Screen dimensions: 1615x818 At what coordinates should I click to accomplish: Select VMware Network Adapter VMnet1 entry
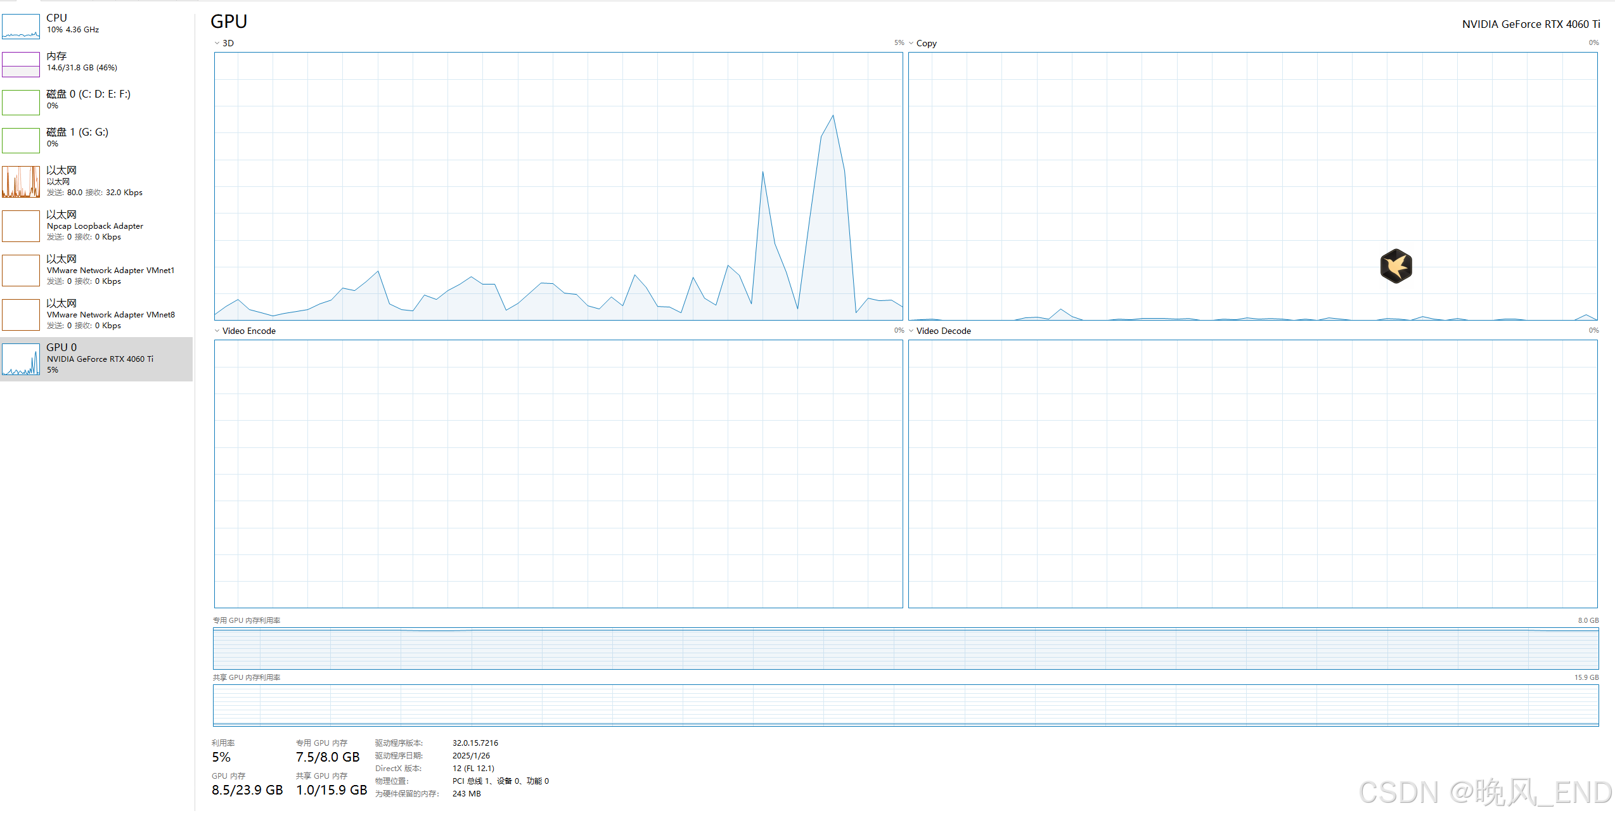coord(110,271)
